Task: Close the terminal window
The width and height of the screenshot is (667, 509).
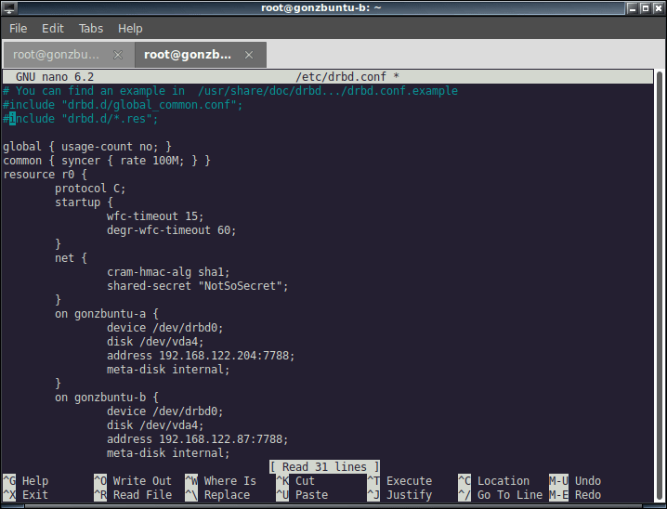Action: (658, 8)
